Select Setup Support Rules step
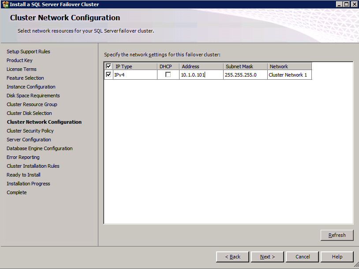359x269 pixels. pyautogui.click(x=28, y=52)
